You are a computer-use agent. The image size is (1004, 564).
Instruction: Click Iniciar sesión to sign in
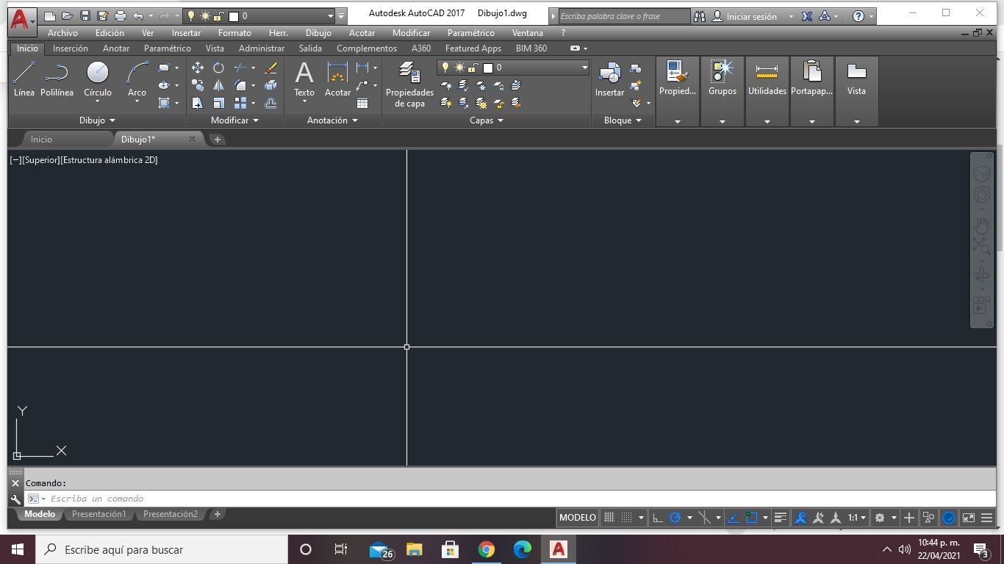[x=751, y=16]
